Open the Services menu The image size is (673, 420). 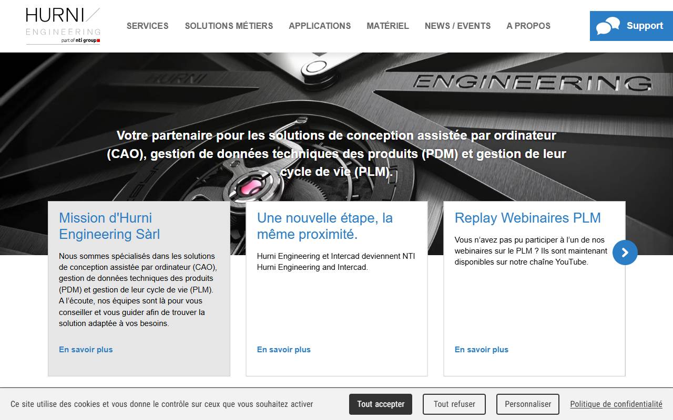(x=148, y=26)
